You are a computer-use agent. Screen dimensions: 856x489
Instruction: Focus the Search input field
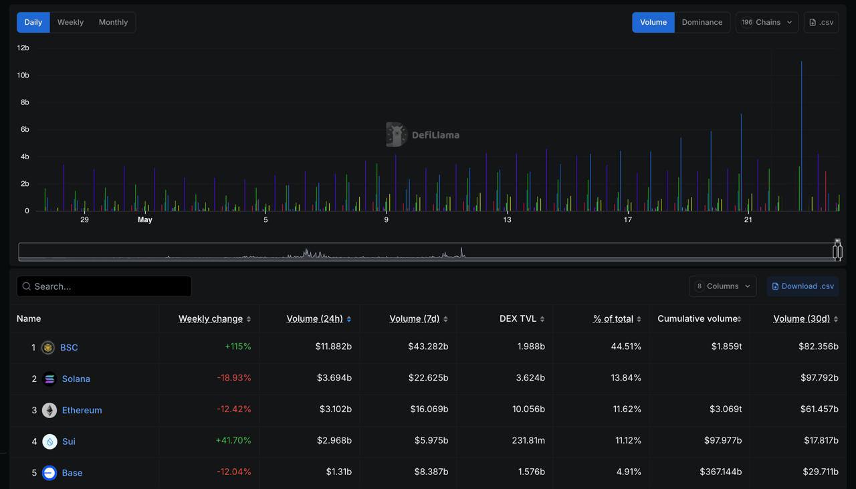(104, 286)
